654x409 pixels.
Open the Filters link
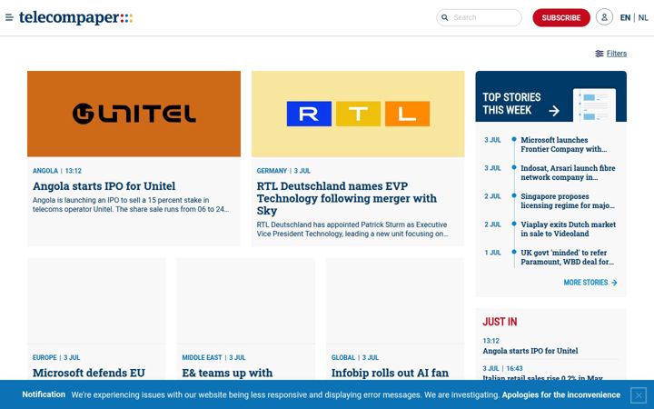[617, 54]
